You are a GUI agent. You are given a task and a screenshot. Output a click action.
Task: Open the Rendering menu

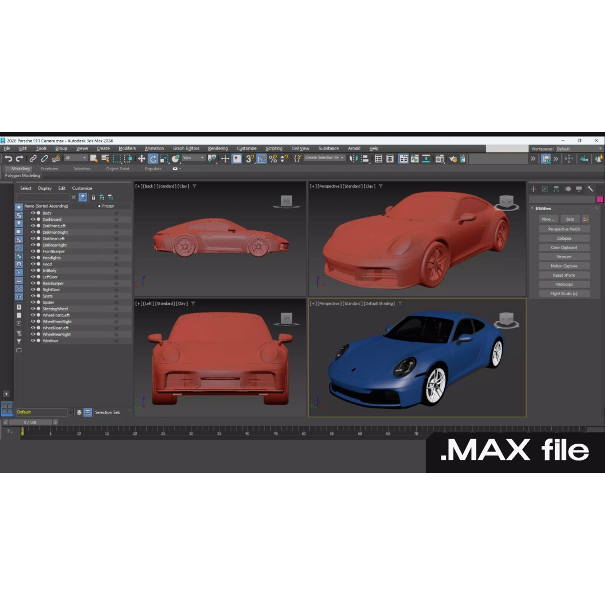217,148
